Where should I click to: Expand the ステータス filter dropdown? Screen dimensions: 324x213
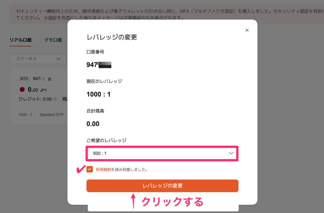[x=37, y=59]
